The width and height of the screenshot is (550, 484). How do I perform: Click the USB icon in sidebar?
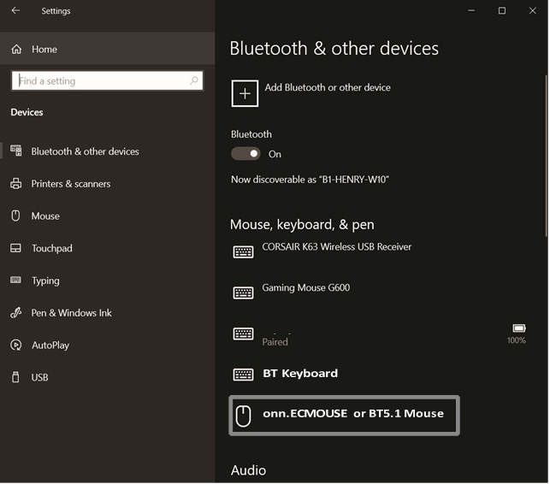tap(15, 377)
